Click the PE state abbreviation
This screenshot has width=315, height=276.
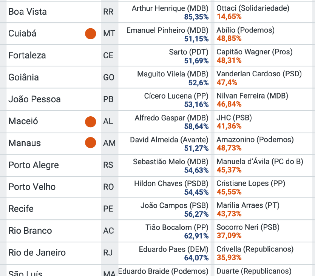108,209
